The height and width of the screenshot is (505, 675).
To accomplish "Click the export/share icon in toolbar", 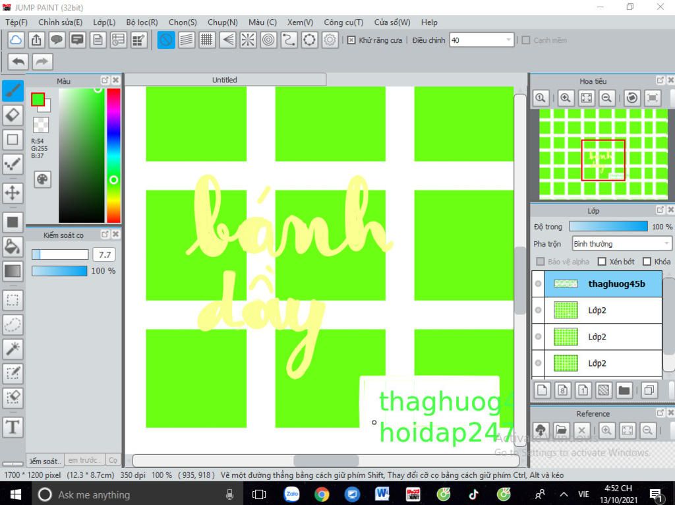I will point(36,40).
